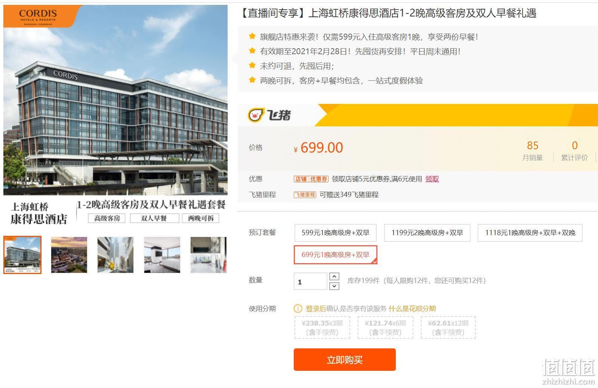Click the 店铺优惠券 coupon tag

tap(311, 179)
